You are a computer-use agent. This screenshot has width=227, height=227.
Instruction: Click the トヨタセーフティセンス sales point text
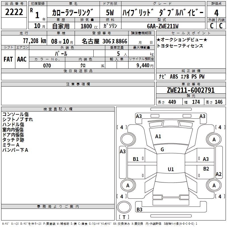[180, 46]
